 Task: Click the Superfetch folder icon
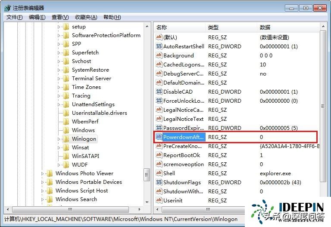[x=66, y=53]
